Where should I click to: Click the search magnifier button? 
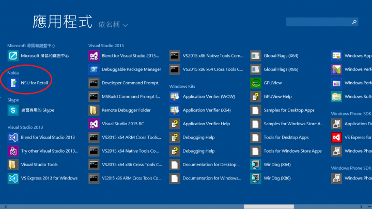[x=354, y=22]
